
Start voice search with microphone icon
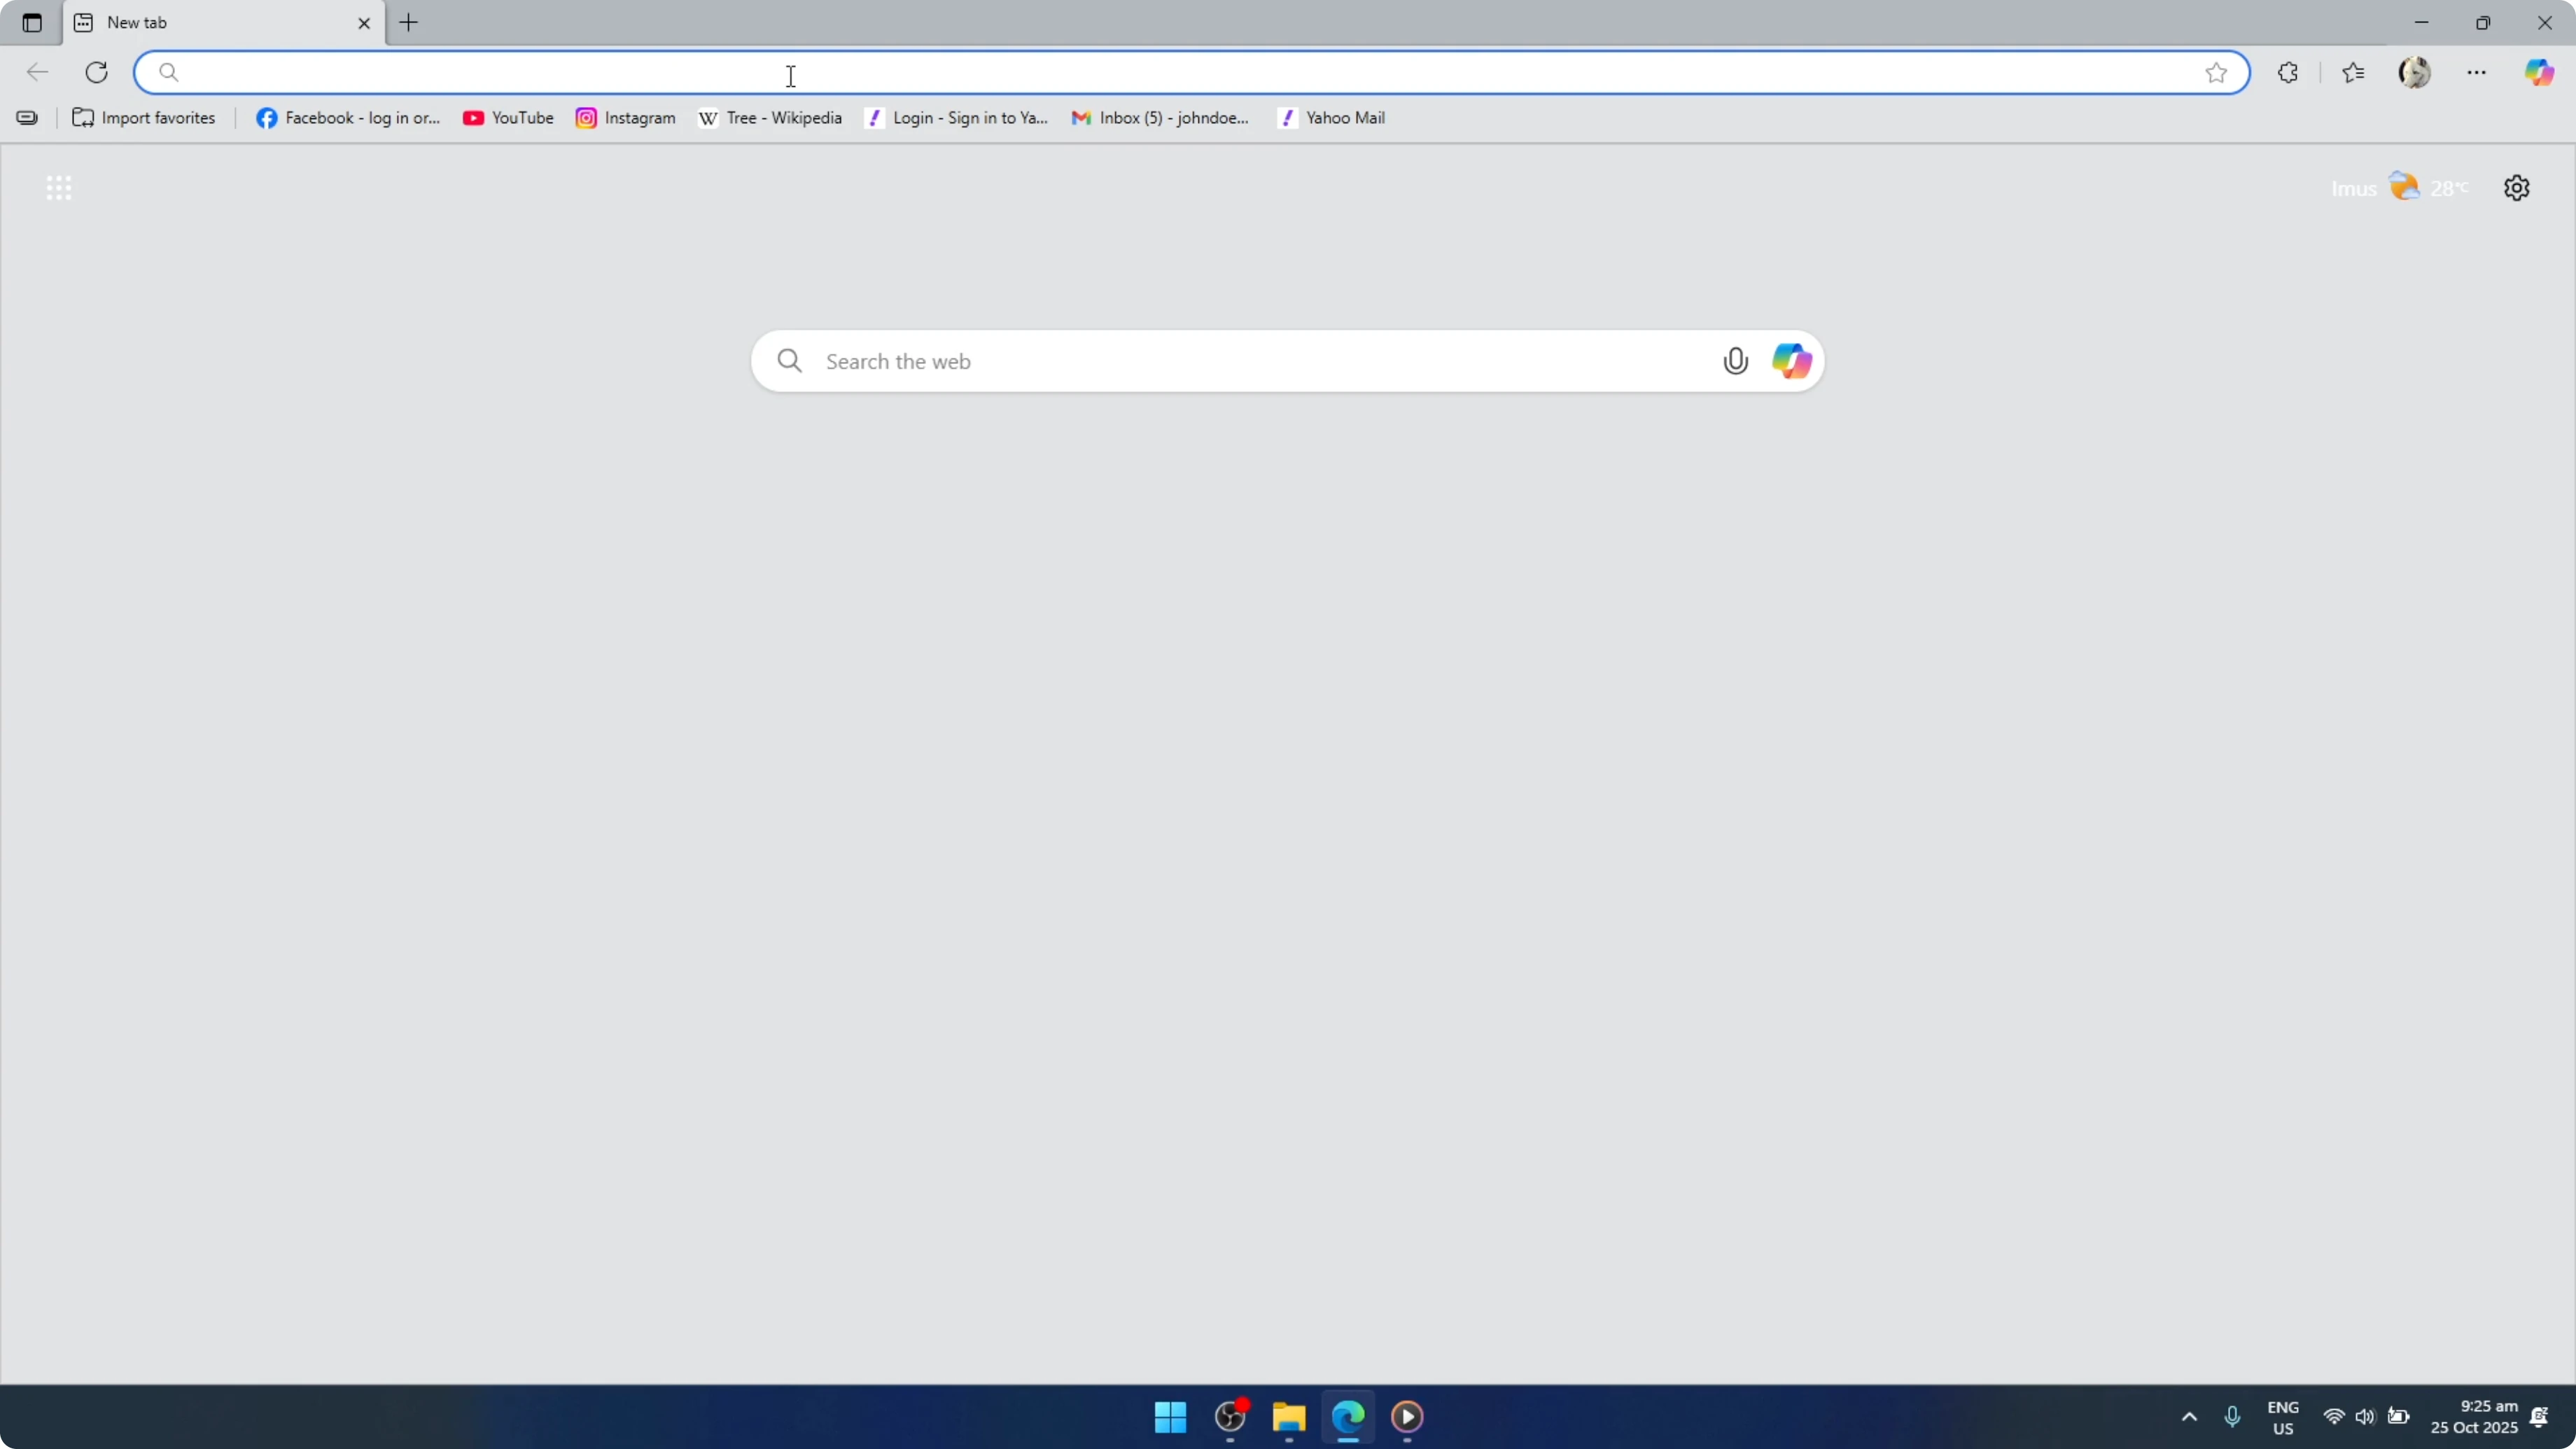(1736, 361)
